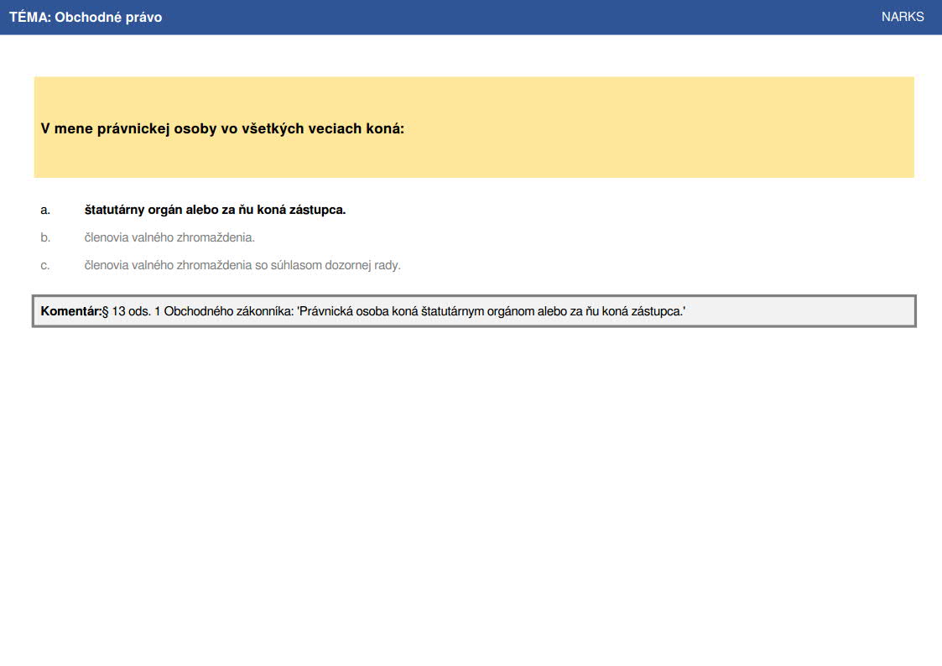Click the NARKS label in header

point(903,17)
